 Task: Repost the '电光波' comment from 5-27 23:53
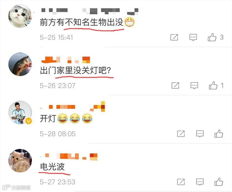(x=181, y=182)
